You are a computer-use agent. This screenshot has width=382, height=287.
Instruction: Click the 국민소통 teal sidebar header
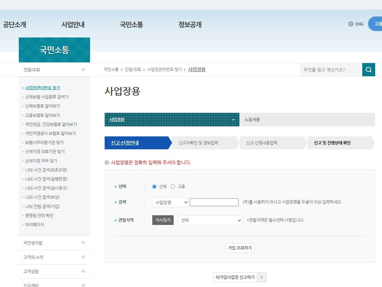click(x=54, y=50)
